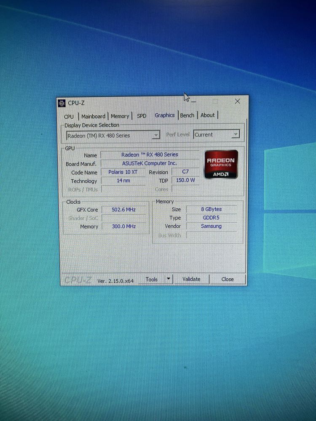Click the Radeon Graphics AMD logo
The width and height of the screenshot is (316, 421).
tap(221, 165)
